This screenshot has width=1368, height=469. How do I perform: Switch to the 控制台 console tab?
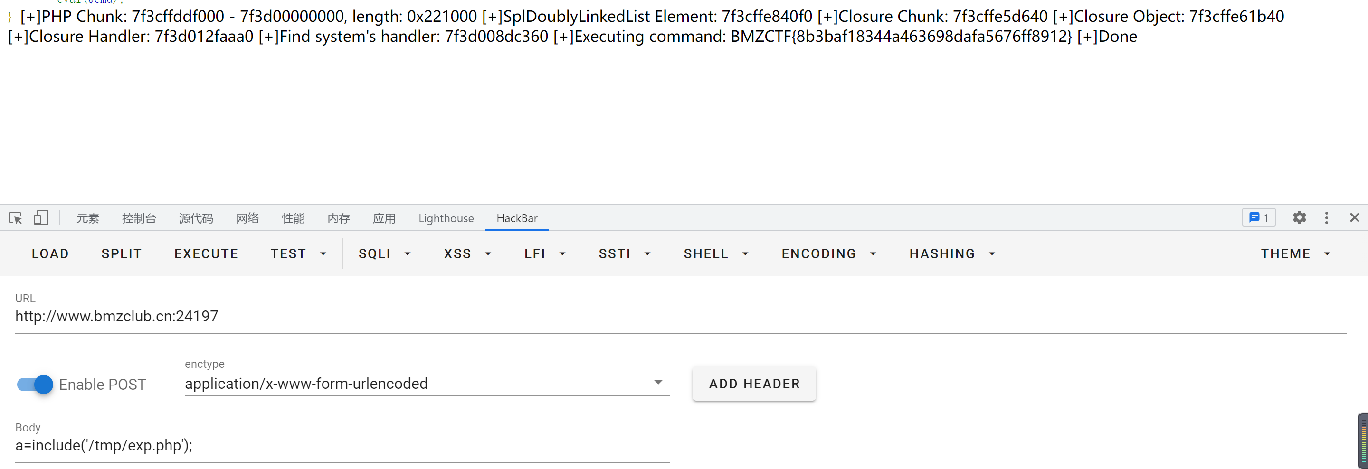(139, 218)
